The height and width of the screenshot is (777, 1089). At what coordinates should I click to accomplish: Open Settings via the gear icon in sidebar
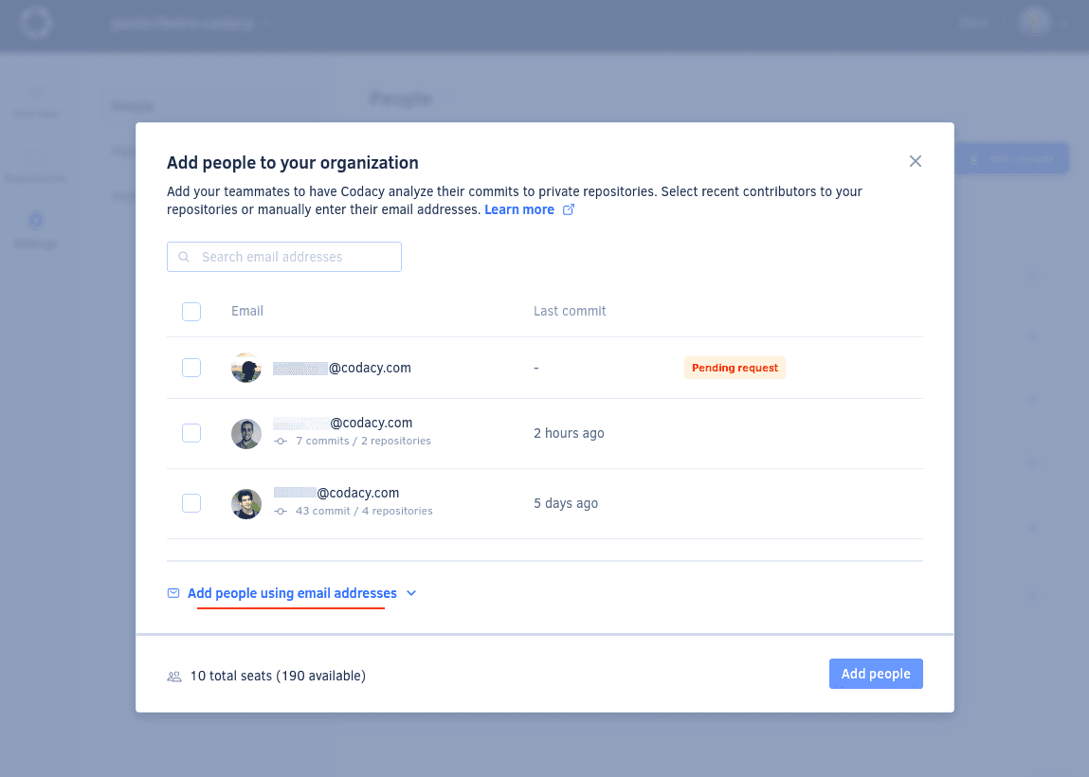tap(35, 220)
